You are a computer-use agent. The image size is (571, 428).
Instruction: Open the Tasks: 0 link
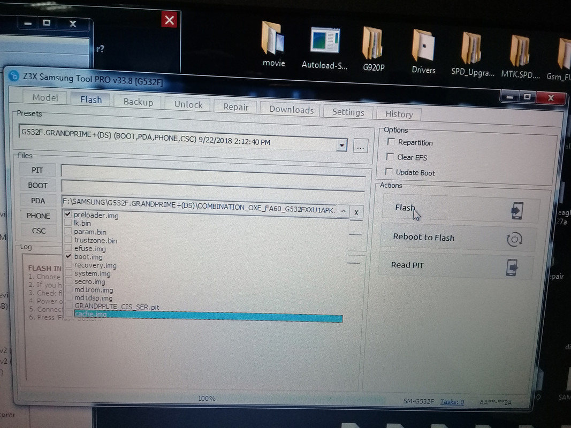pos(452,402)
